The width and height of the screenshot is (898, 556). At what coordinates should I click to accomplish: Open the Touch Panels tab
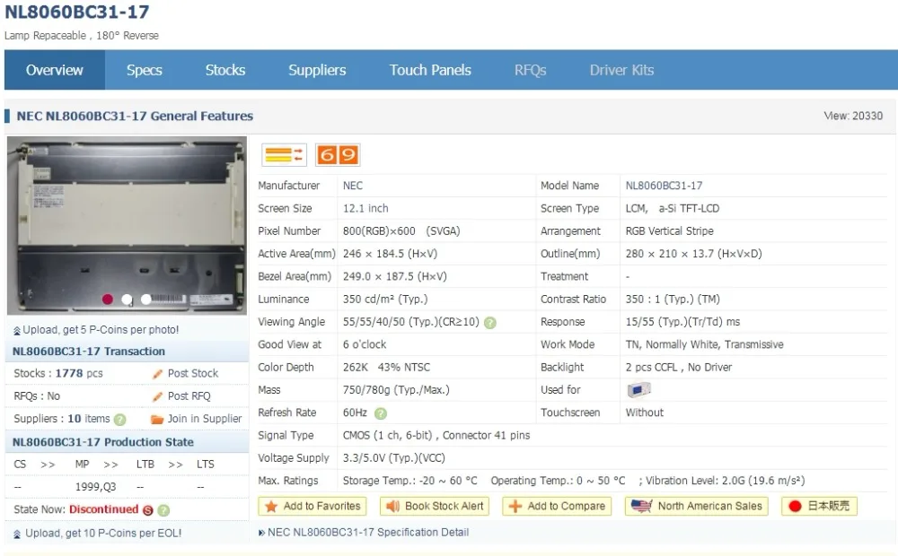tap(430, 70)
